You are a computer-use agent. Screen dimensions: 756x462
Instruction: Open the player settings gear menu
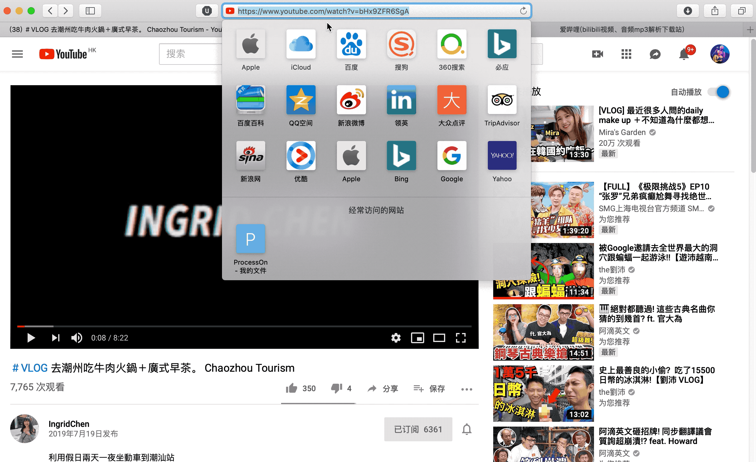396,338
